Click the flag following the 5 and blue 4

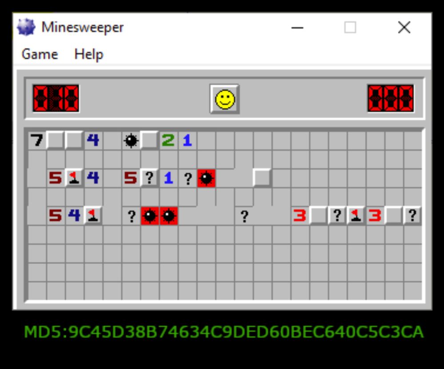tap(93, 216)
